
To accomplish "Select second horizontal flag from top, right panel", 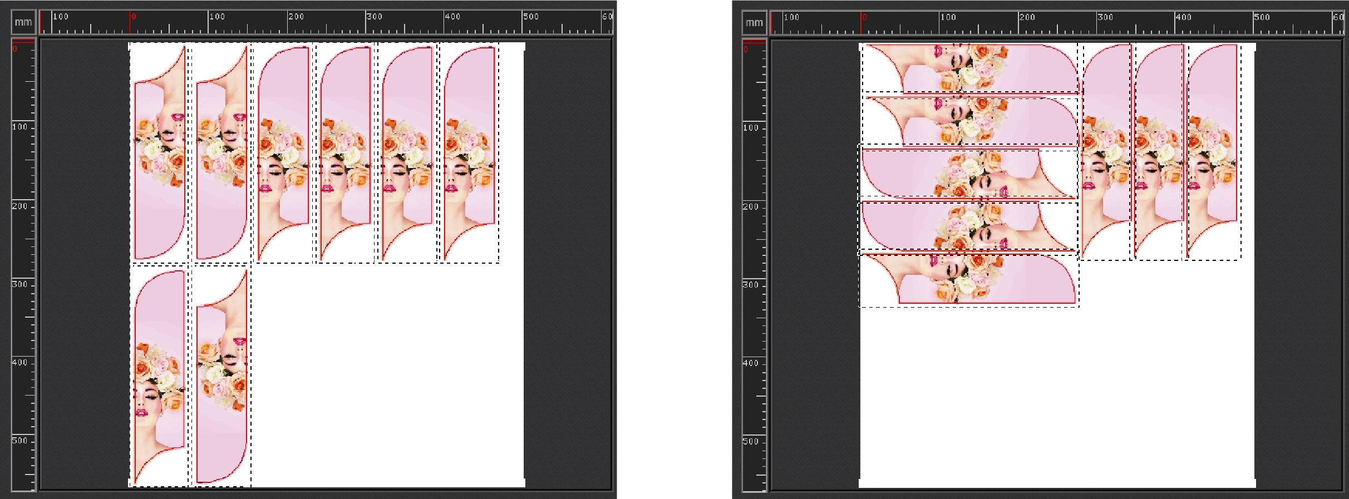I will click(x=971, y=121).
